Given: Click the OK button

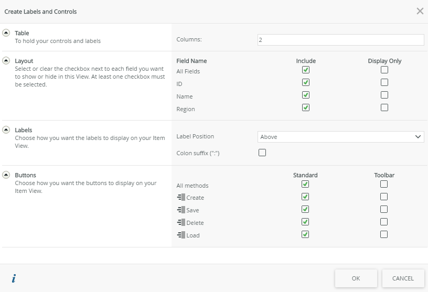Looking at the screenshot, I should [356, 278].
